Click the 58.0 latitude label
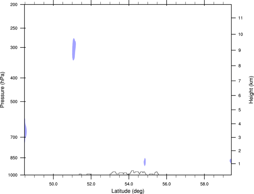The image size is (254, 194). click(x=204, y=184)
